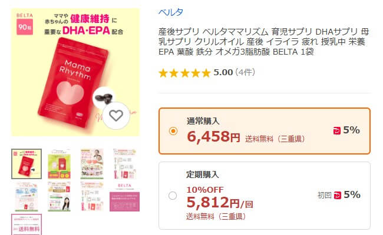This screenshot has width=383, height=235.
Task: Select the first red package thumbnail
Action: click(x=27, y=164)
